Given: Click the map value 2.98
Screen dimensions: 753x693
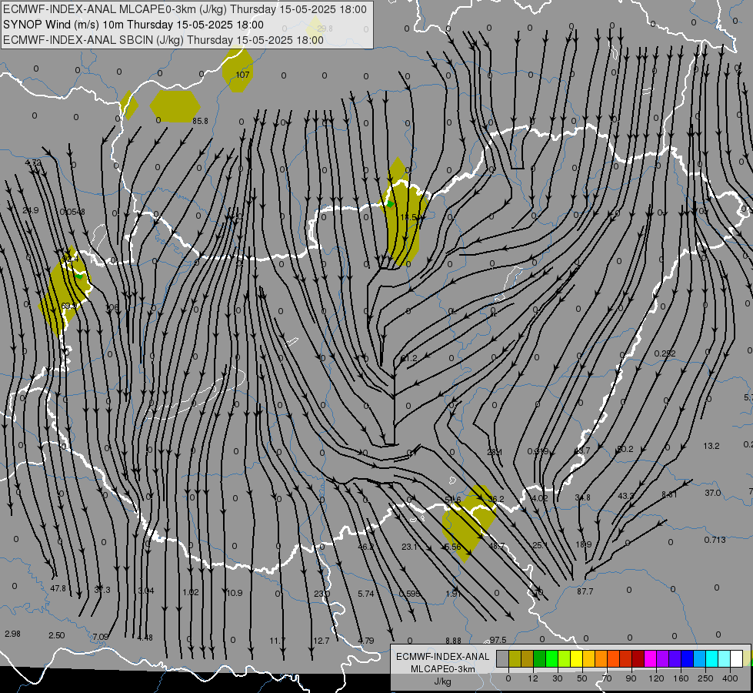Looking at the screenshot, I should pyautogui.click(x=12, y=634).
